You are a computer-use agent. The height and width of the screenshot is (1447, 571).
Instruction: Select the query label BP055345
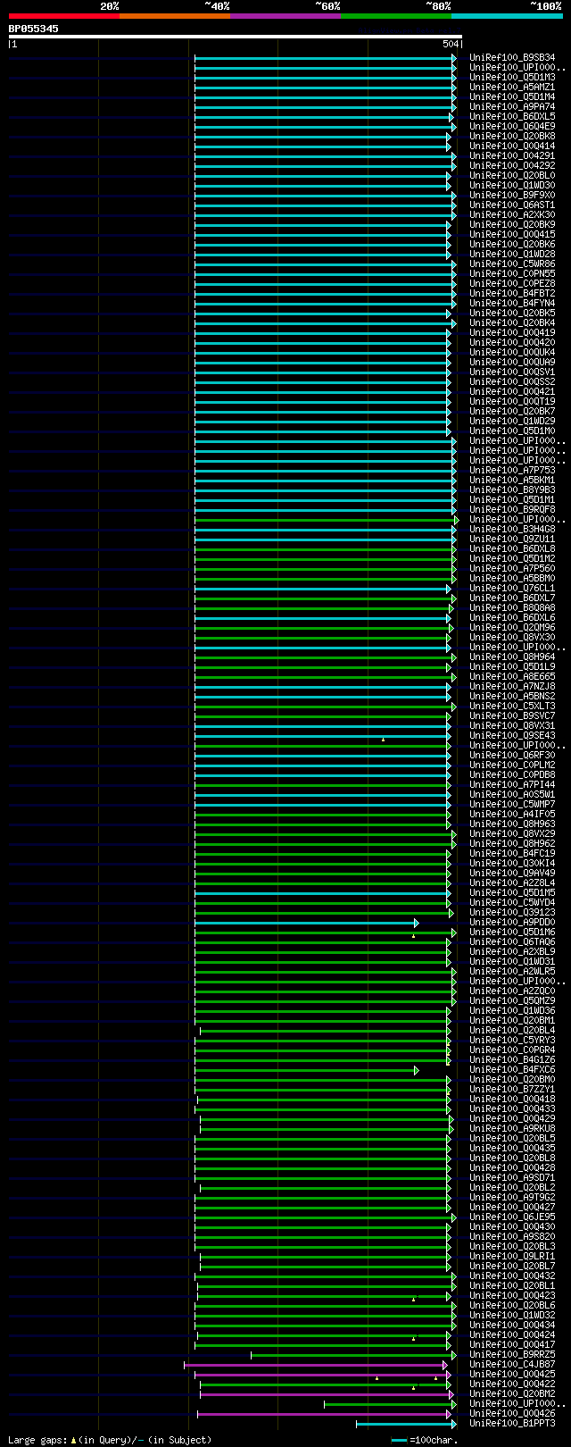34,29
